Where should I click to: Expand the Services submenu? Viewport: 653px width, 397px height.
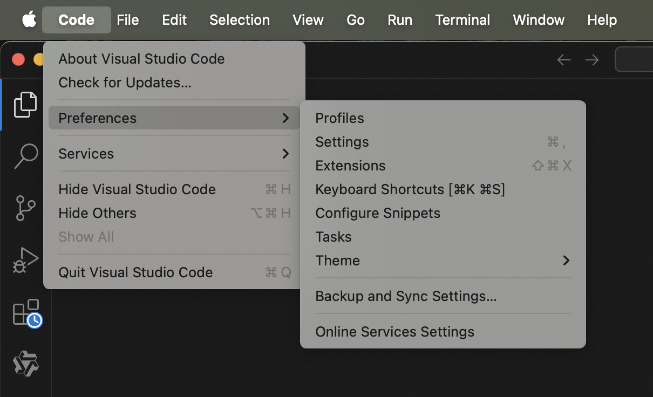pos(174,154)
